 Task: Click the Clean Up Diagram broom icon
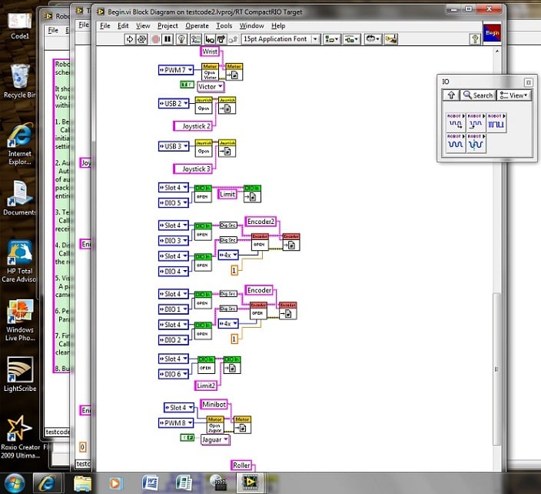coord(391,39)
